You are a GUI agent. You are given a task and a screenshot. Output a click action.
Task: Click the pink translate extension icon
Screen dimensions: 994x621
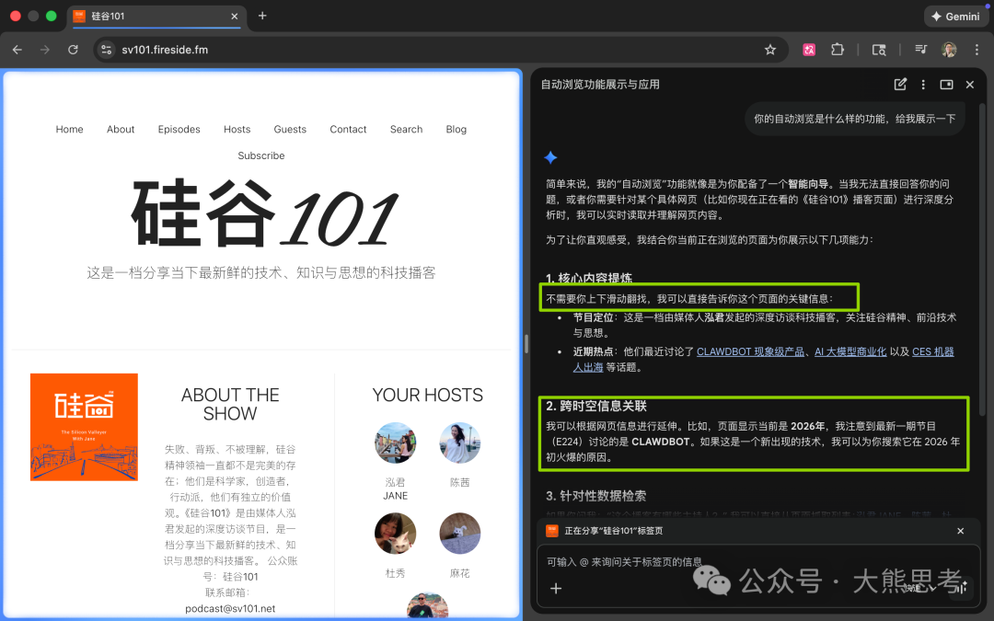pos(809,50)
